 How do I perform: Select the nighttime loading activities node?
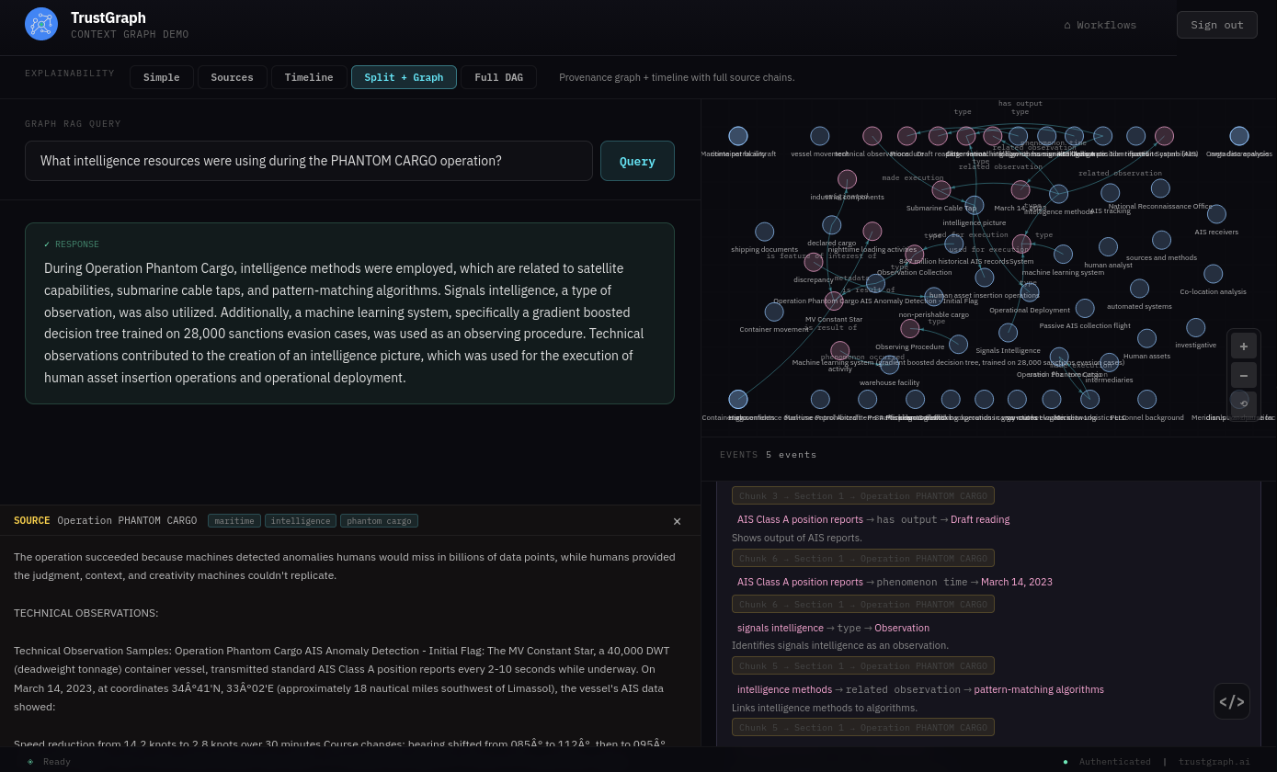[872, 232]
